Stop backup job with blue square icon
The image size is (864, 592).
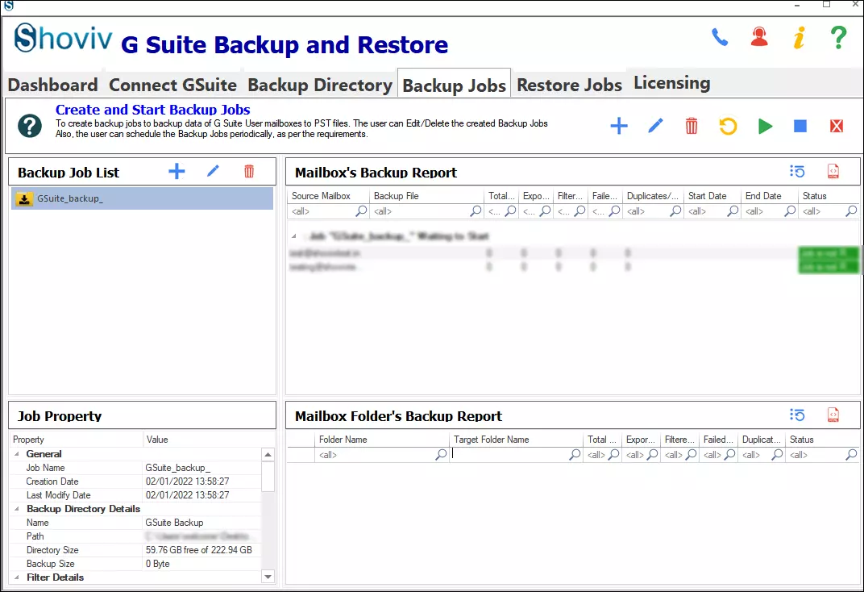(800, 126)
